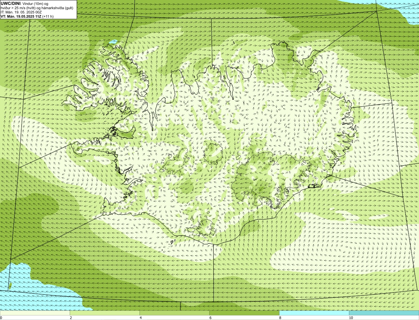Screen dimensions: 419x320
Task: Click the colorbar tick label "2"
Action: click(71, 318)
